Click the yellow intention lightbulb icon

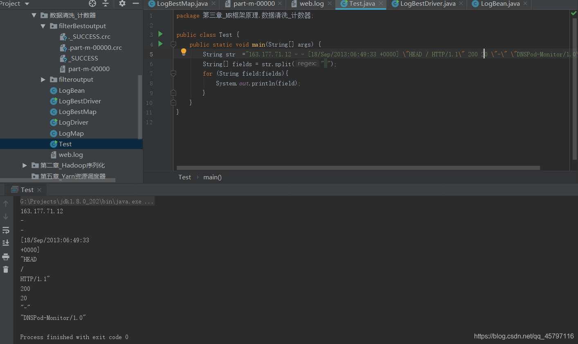[184, 52]
